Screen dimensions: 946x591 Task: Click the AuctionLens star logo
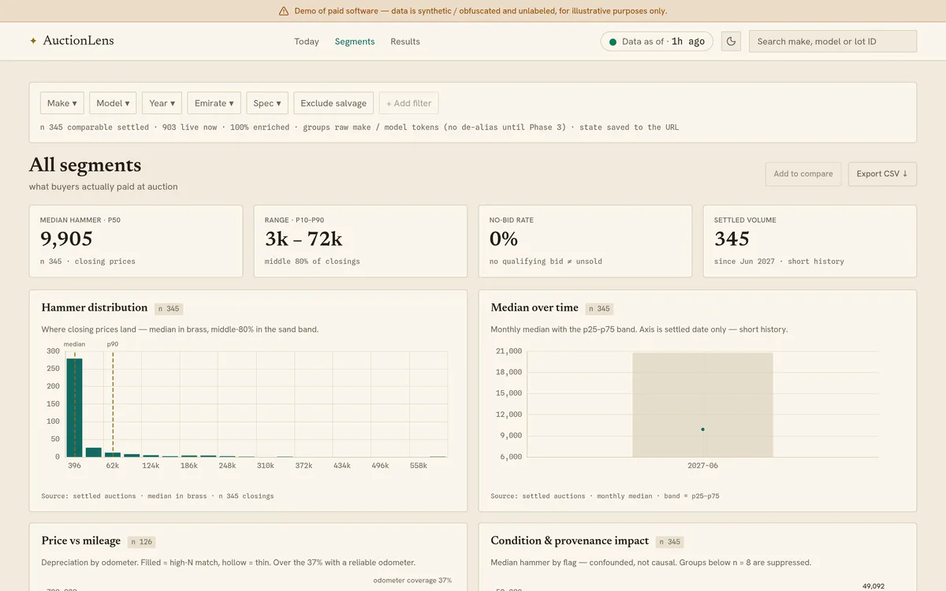pyautogui.click(x=33, y=41)
